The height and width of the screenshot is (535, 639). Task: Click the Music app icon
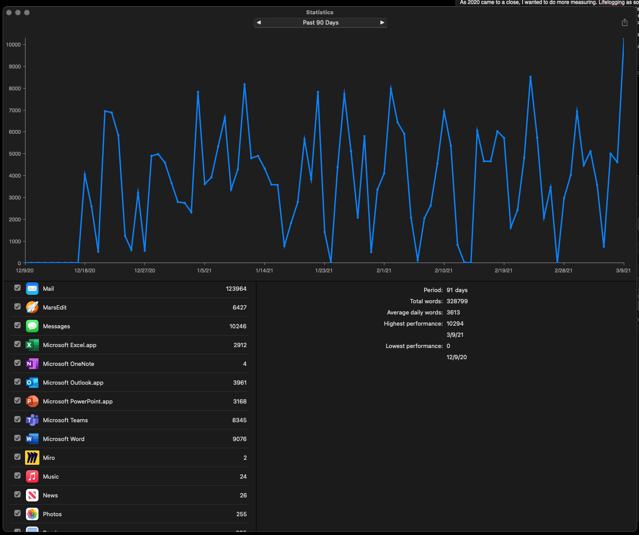click(32, 476)
